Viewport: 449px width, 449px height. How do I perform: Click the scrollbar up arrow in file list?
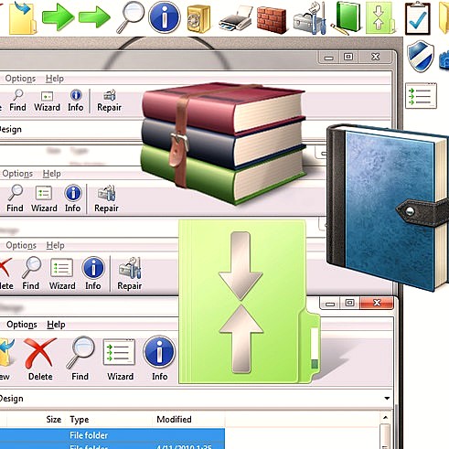click(385, 418)
